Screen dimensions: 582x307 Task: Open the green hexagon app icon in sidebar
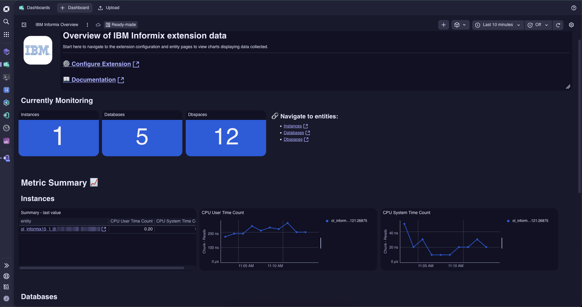[x=6, y=115]
